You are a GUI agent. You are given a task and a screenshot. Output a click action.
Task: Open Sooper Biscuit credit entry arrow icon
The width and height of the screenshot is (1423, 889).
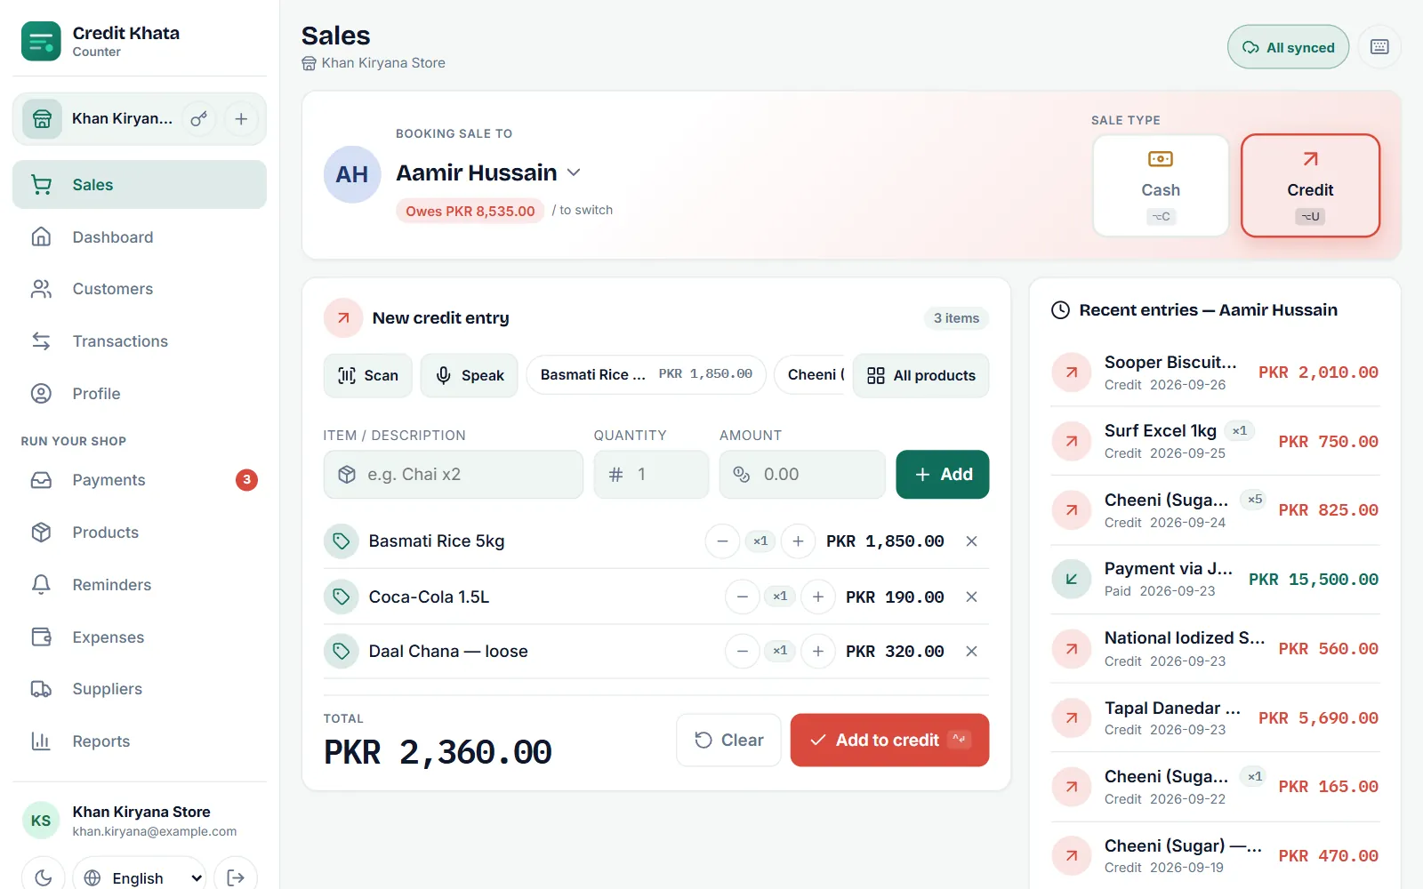pos(1072,372)
